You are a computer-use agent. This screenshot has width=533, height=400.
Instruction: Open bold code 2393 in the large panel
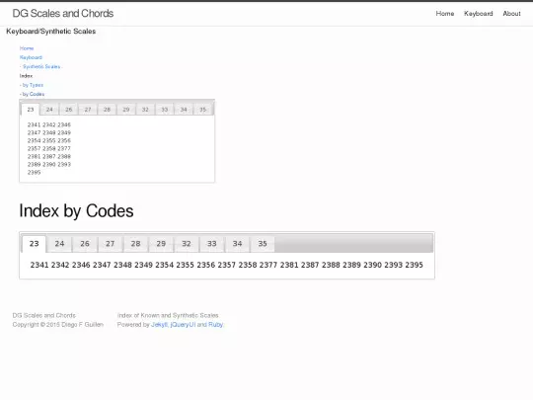coord(393,265)
